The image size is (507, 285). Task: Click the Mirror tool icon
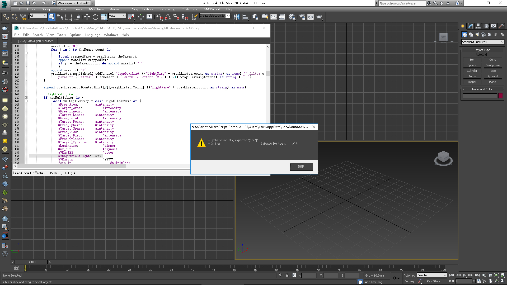tap(236, 17)
